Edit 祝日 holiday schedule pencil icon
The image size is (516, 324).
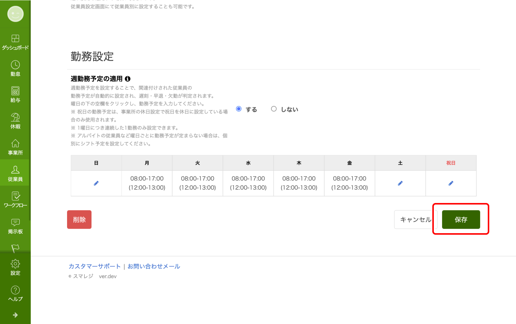point(451,183)
